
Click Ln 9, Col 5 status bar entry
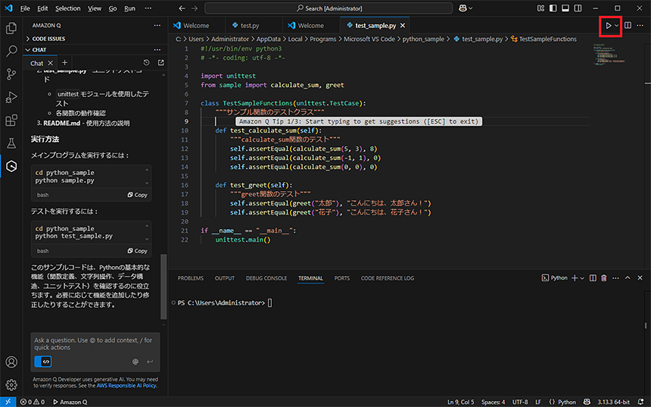point(460,402)
